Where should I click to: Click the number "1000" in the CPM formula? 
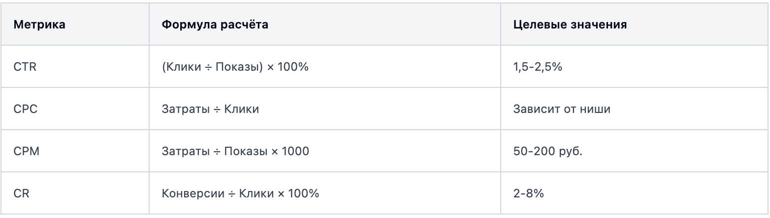point(296,151)
